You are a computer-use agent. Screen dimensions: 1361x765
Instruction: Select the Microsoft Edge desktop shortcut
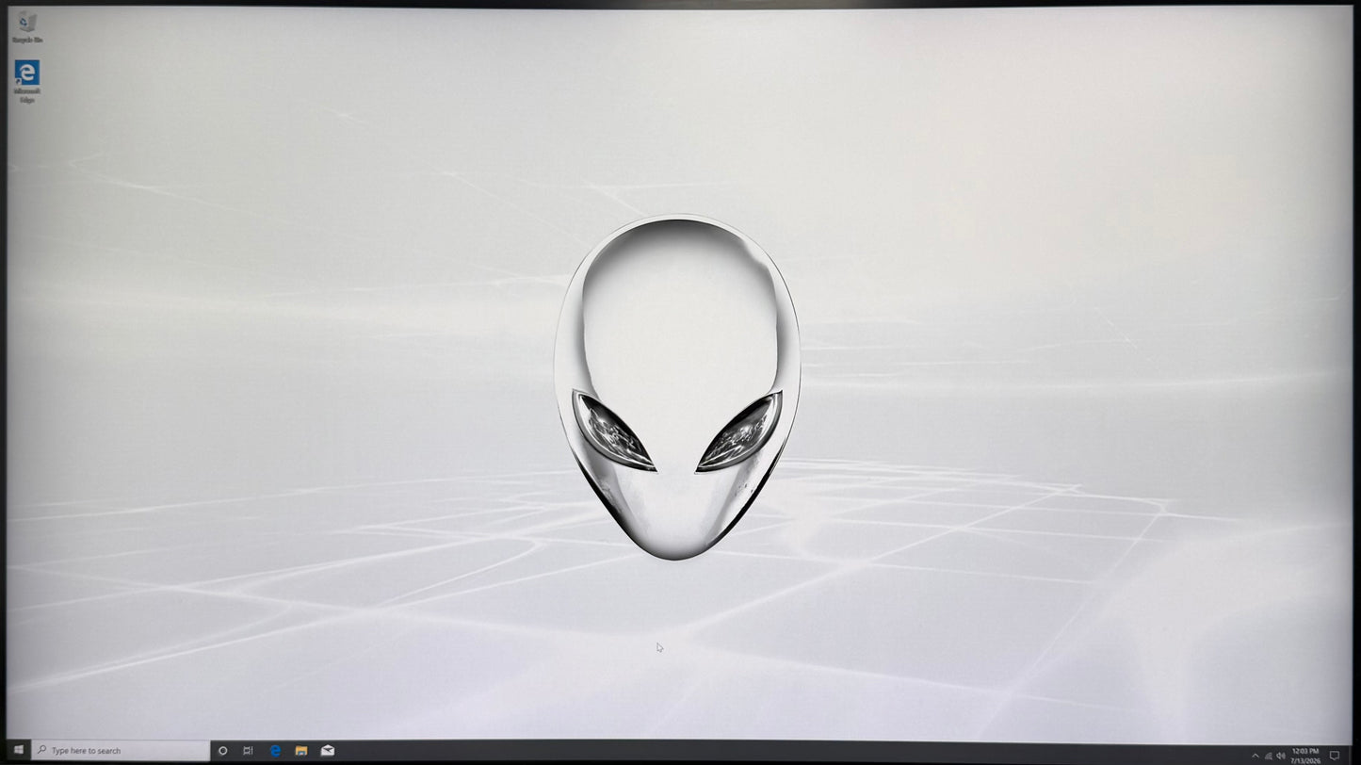click(27, 81)
